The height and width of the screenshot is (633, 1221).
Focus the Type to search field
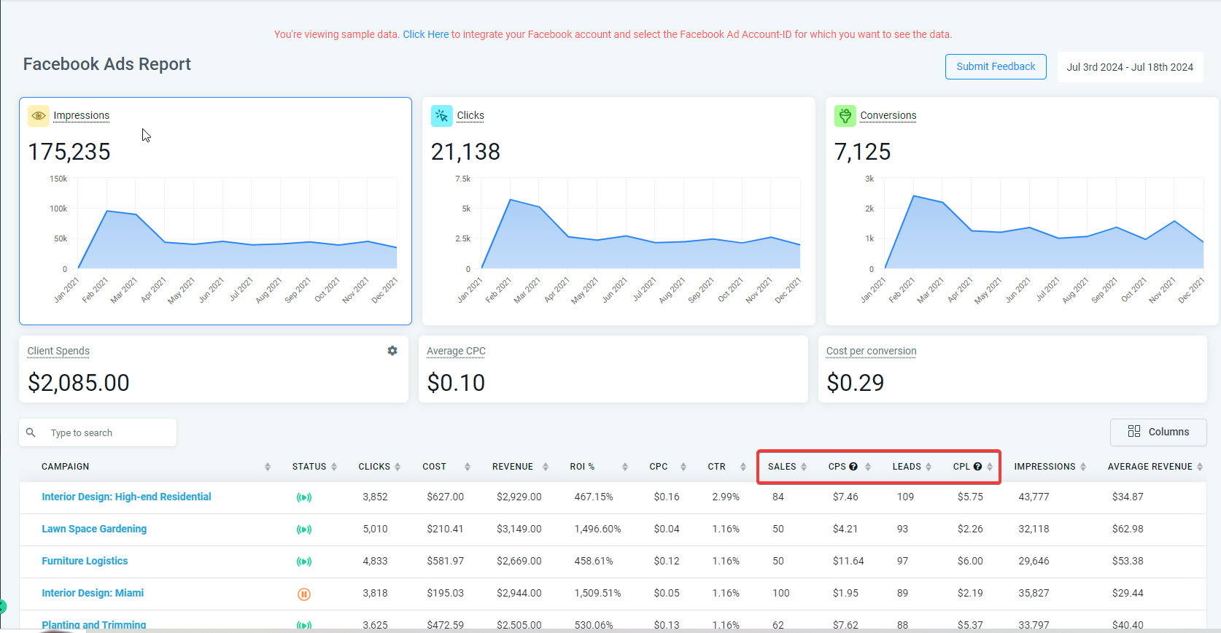pyautogui.click(x=98, y=432)
